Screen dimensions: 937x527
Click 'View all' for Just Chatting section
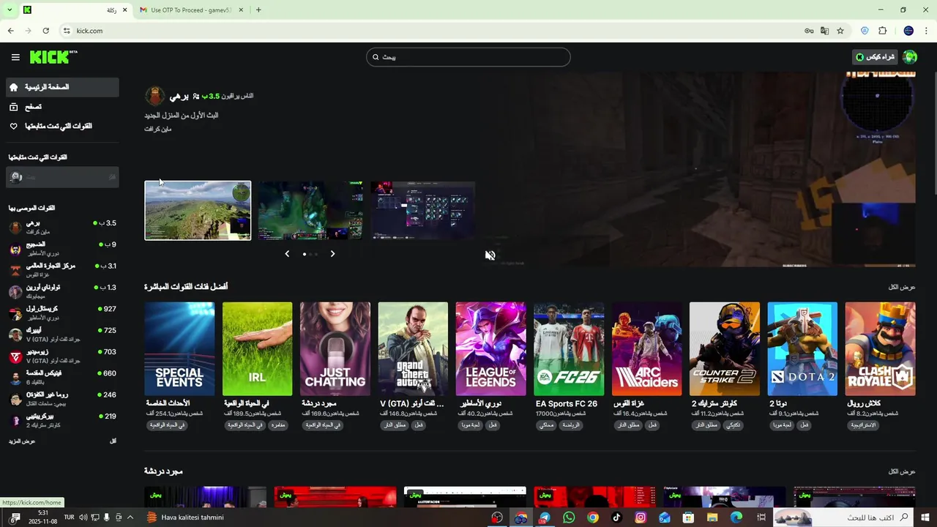tap(902, 471)
